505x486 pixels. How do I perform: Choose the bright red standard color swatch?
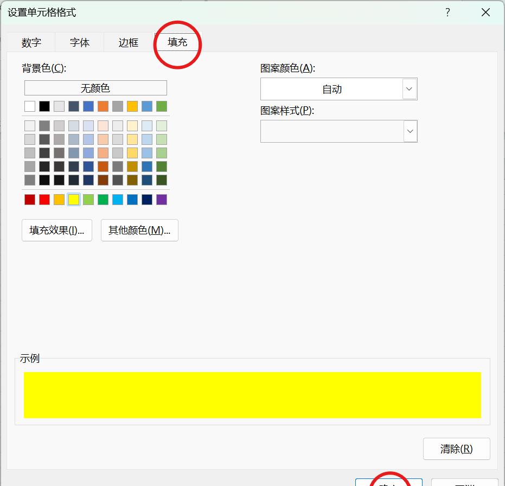[x=44, y=200]
